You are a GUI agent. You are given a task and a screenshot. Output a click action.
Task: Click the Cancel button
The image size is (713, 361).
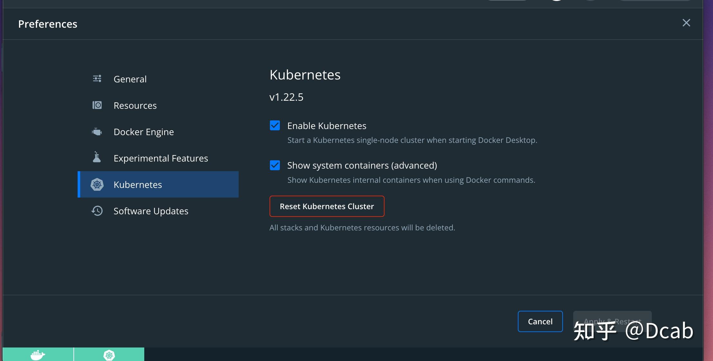[540, 321]
